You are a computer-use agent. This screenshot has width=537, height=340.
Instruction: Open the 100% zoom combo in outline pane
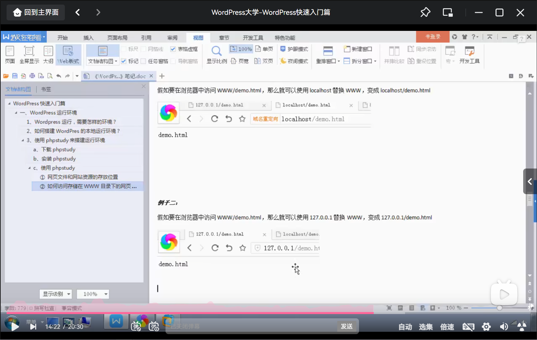[93, 294]
